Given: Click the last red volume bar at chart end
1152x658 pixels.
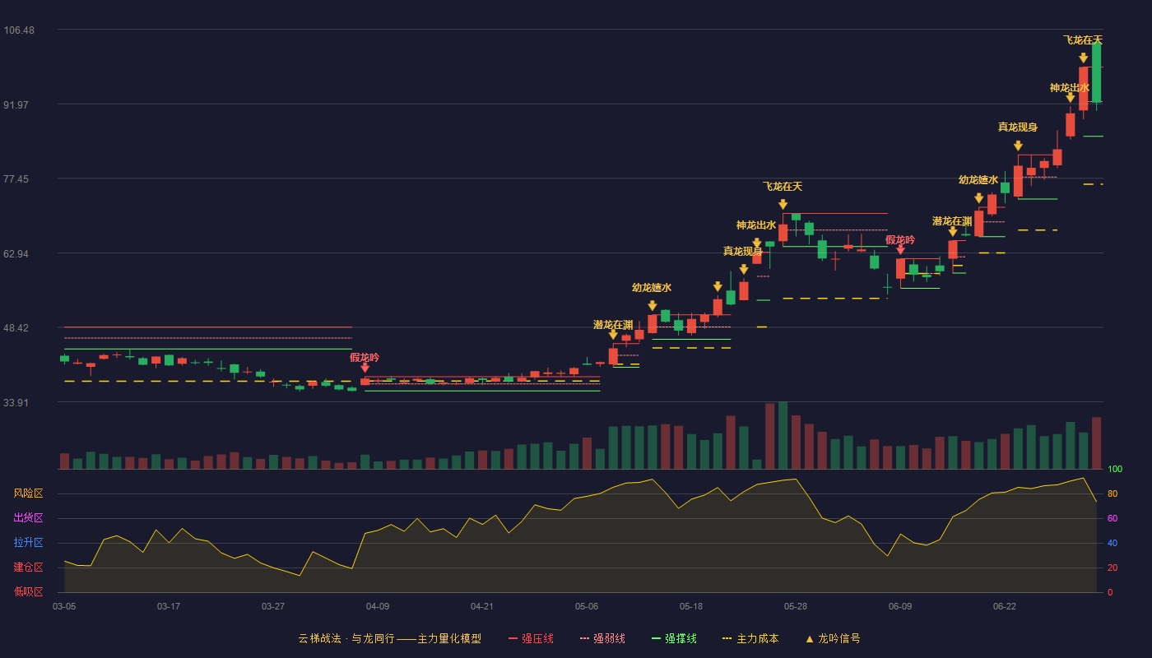Looking at the screenshot, I should 1097,443.
